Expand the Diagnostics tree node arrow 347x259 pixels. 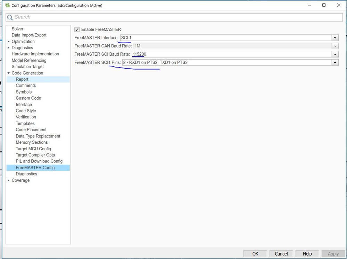click(x=8, y=48)
